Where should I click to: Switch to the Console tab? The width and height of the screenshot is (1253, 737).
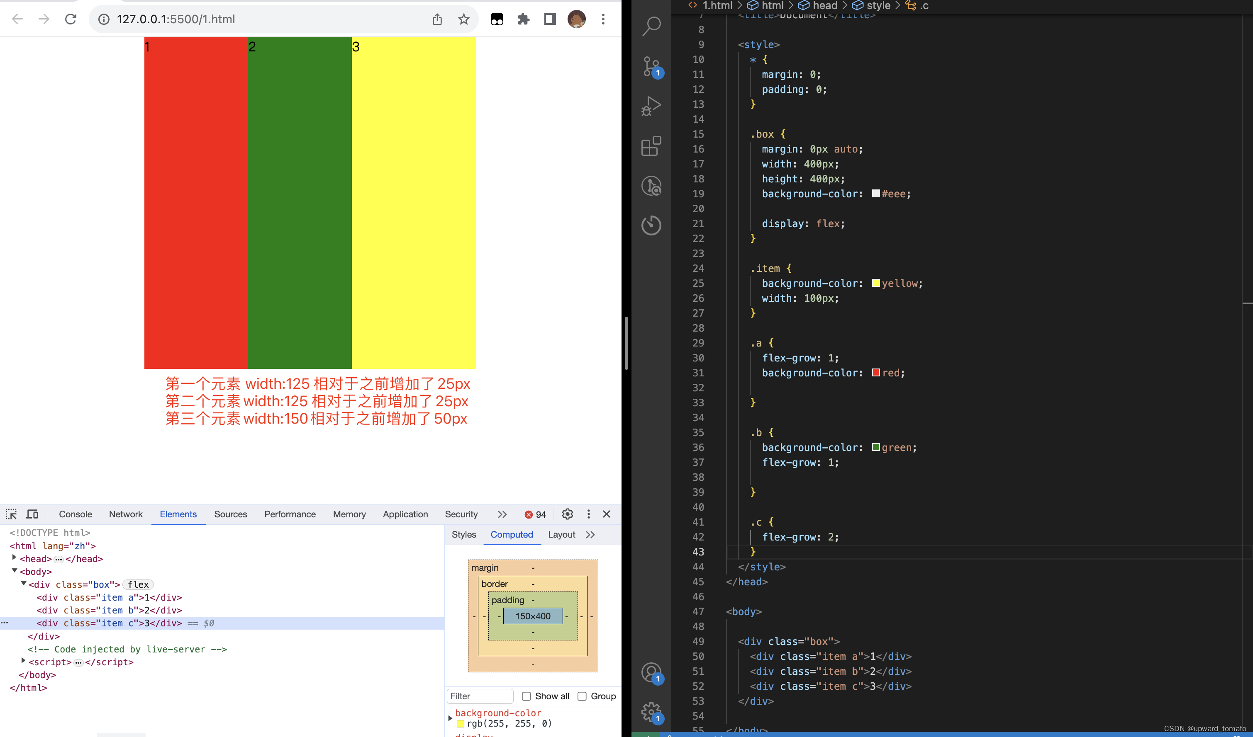(76, 514)
